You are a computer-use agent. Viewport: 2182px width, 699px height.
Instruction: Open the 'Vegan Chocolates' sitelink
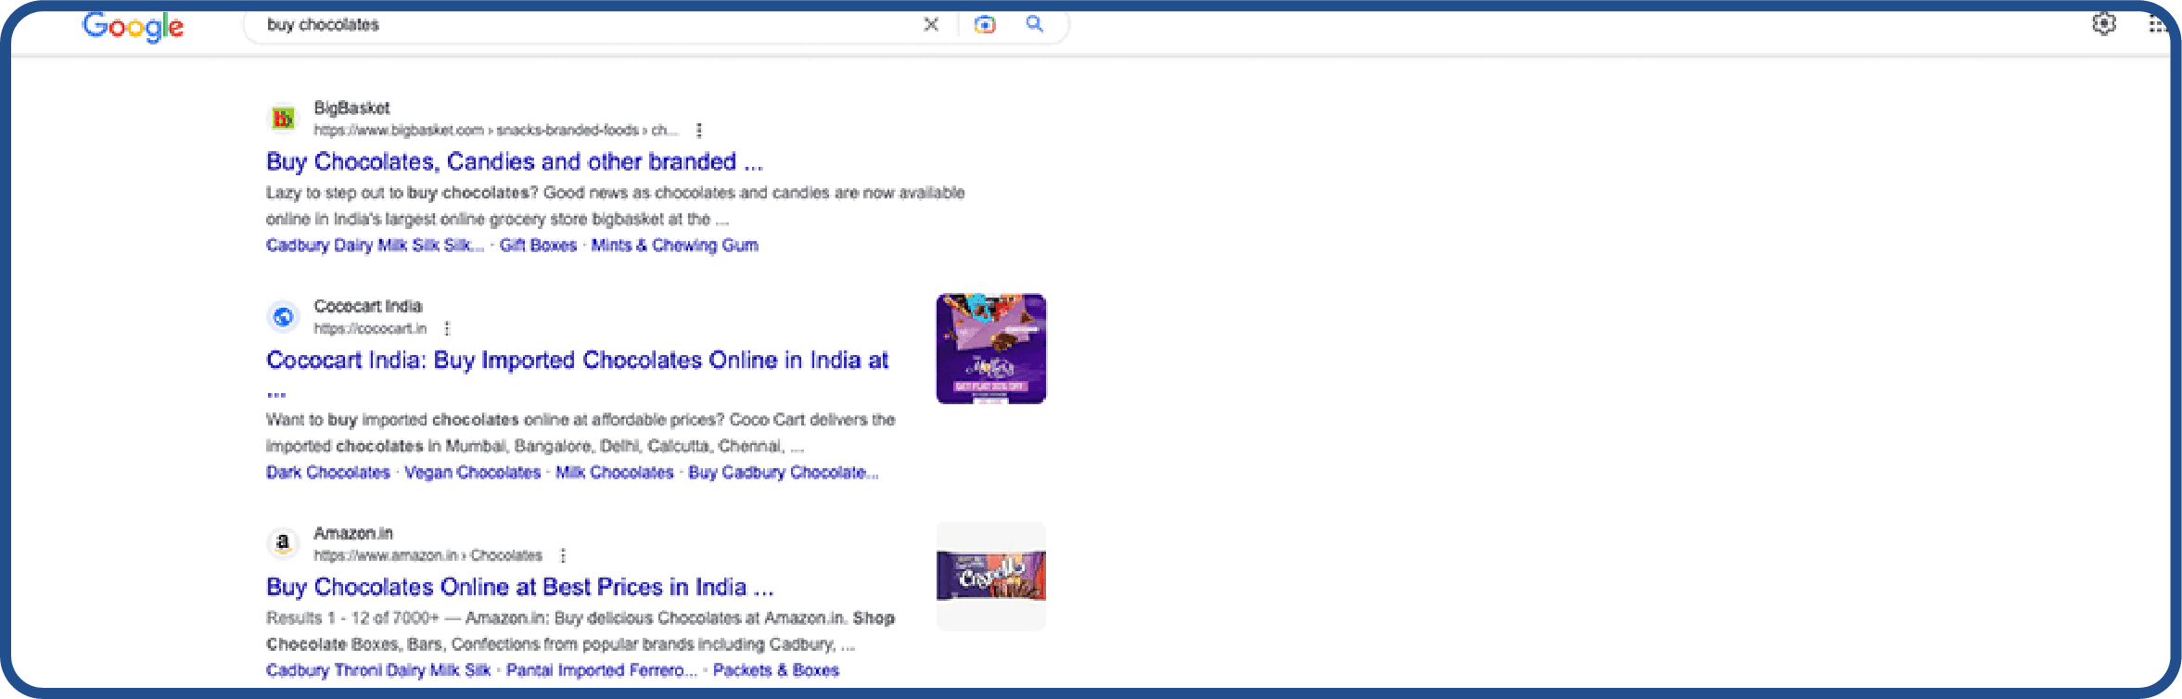473,472
